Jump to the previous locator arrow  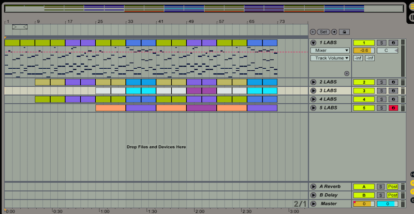pyautogui.click(x=313, y=32)
